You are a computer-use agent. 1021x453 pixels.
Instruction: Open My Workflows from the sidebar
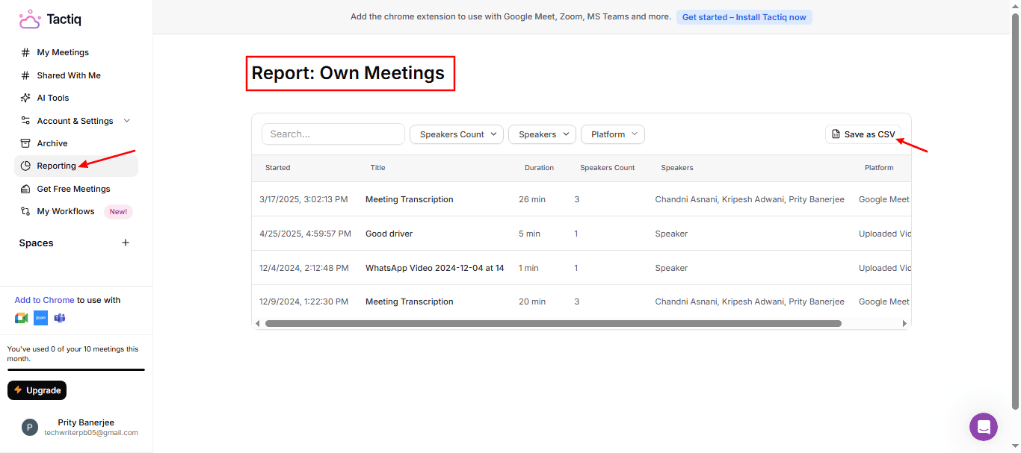point(66,211)
